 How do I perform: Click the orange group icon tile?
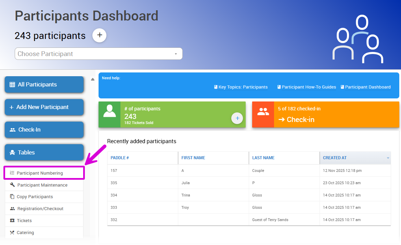pos(263,114)
